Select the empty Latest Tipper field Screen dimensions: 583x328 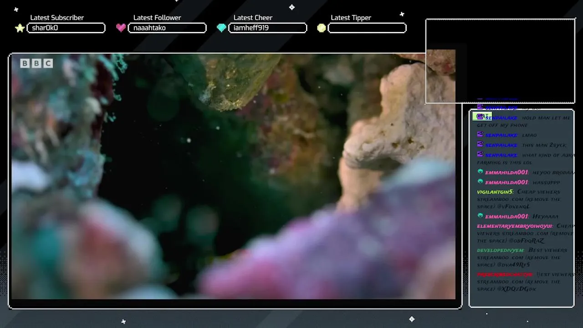367,28
